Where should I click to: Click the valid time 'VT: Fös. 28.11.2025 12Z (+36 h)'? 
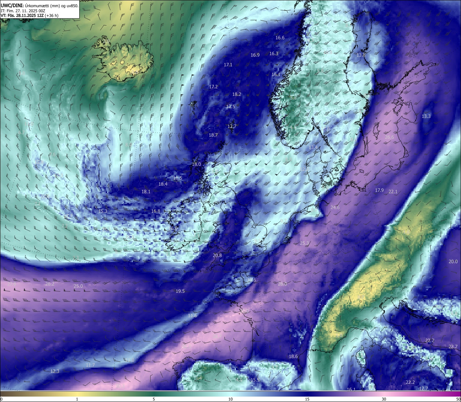30,16
